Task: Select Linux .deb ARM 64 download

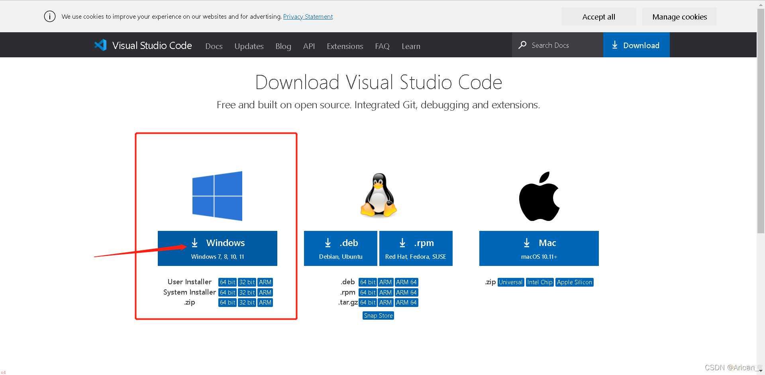Action: (406, 282)
